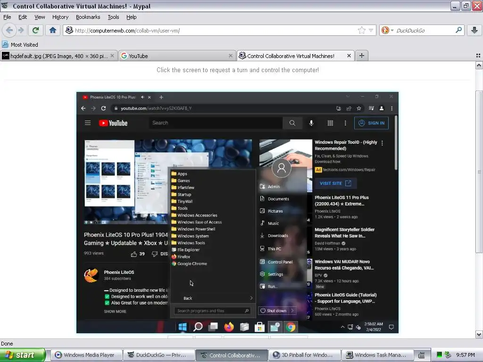Open the Tools menu
Image resolution: width=483 pixels, height=362 pixels.
(113, 17)
